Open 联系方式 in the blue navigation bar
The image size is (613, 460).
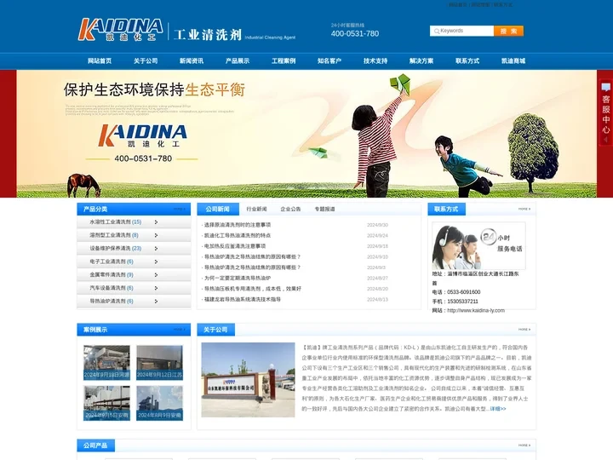pos(467,61)
